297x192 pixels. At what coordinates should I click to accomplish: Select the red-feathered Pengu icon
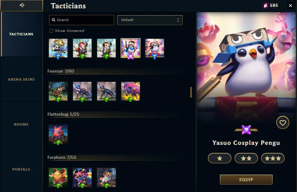(x=82, y=48)
